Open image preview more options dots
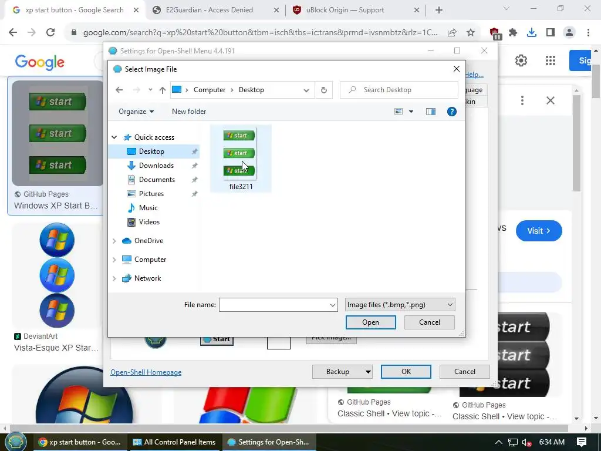 [x=522, y=100]
